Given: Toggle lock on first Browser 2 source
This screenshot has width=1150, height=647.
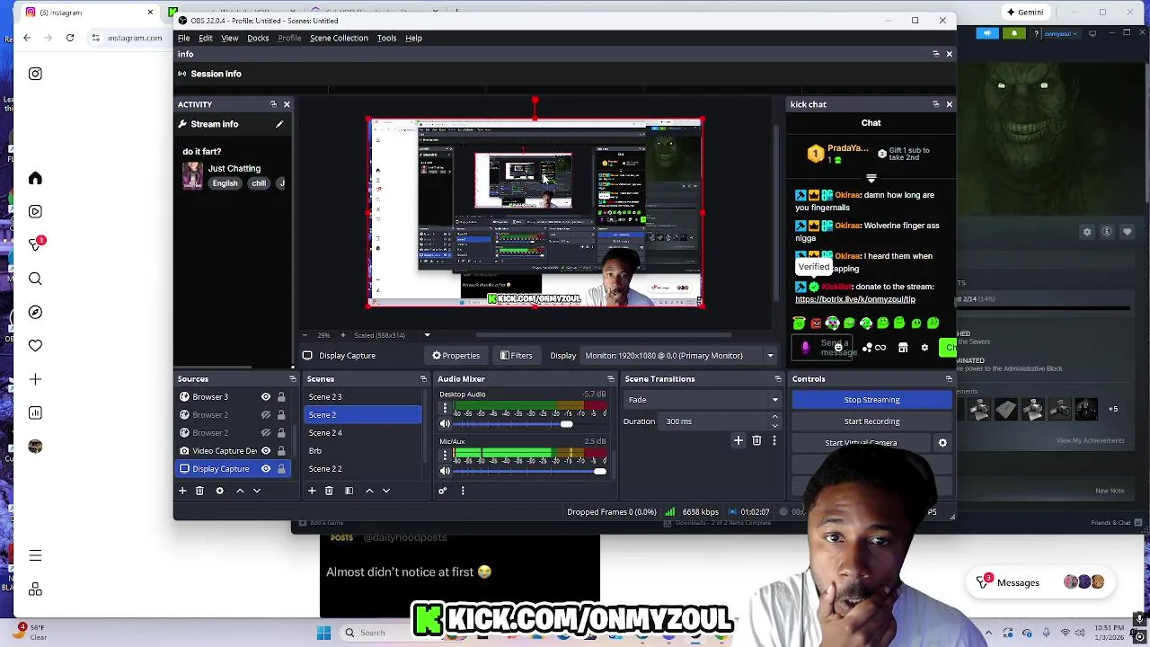Looking at the screenshot, I should [x=281, y=415].
